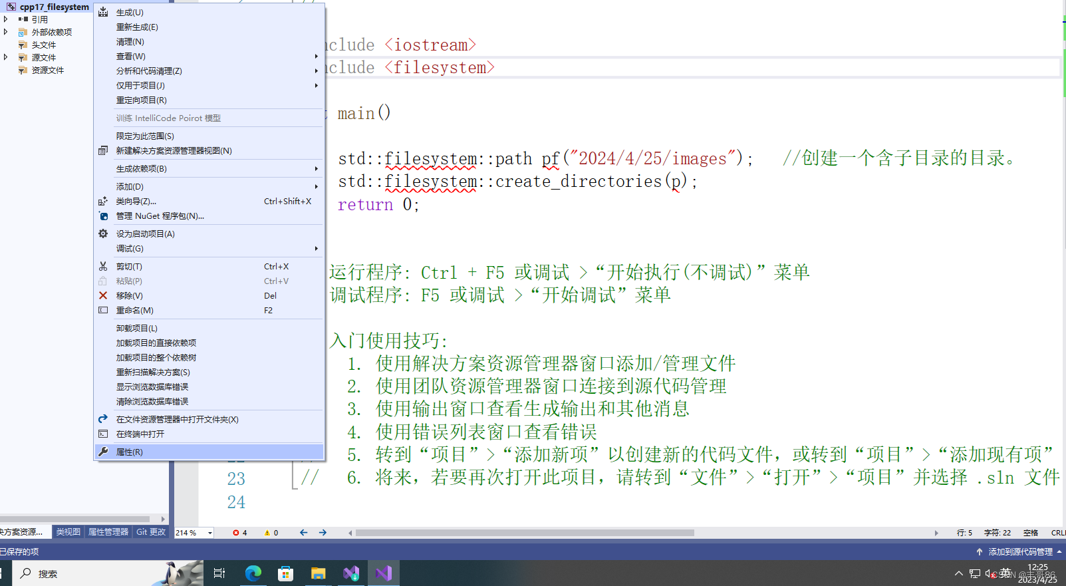Choose 加载项目的整个依赖树 entry
Image resolution: width=1066 pixels, height=586 pixels.
coord(209,357)
